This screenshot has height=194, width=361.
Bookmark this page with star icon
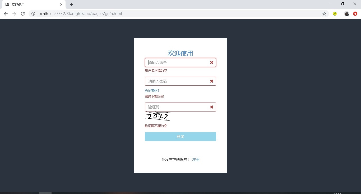click(324, 14)
